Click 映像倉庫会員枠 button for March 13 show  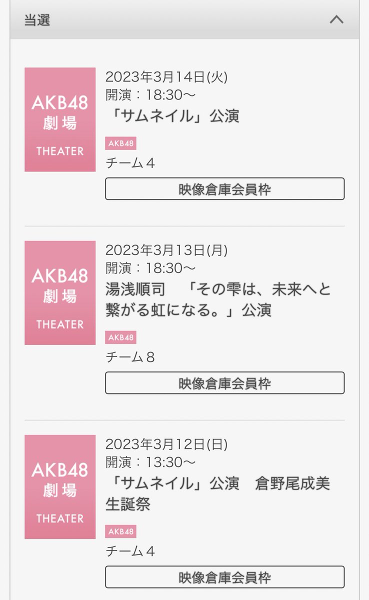(x=224, y=383)
